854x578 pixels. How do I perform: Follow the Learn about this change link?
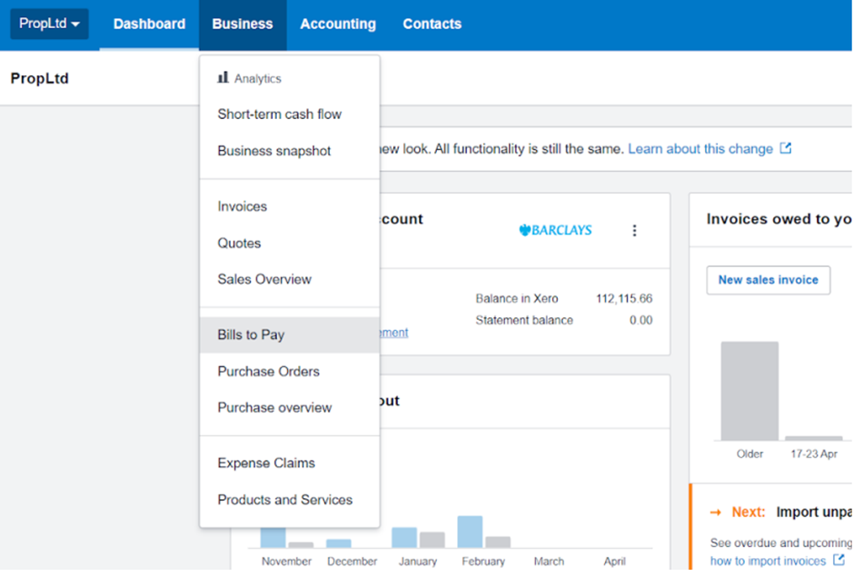700,149
